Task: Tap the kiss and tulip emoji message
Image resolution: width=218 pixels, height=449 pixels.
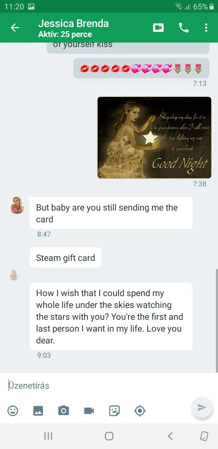Action: click(141, 68)
